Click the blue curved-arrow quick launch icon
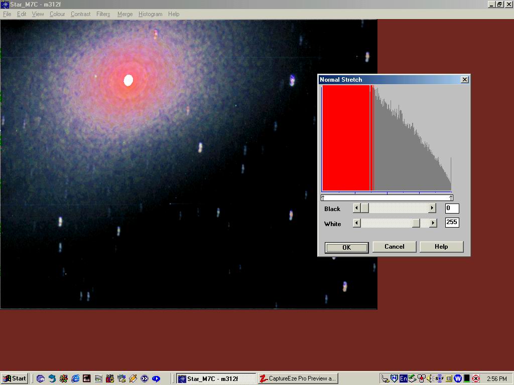The height and width of the screenshot is (385, 514). (52, 379)
